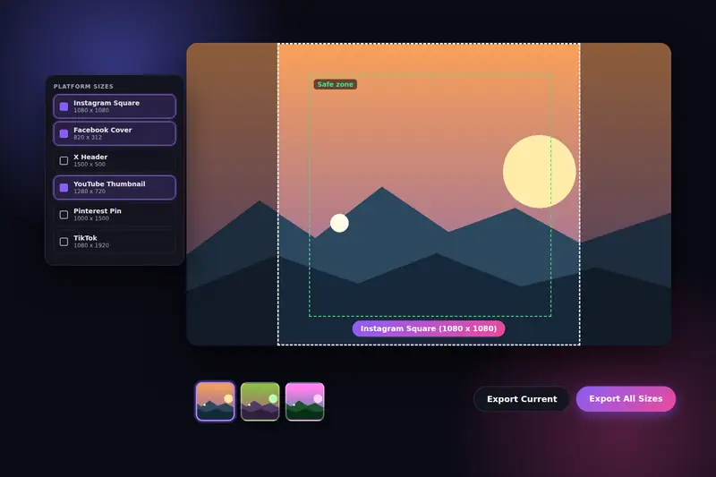Click the "Facebook Cover" label text

tap(103, 130)
